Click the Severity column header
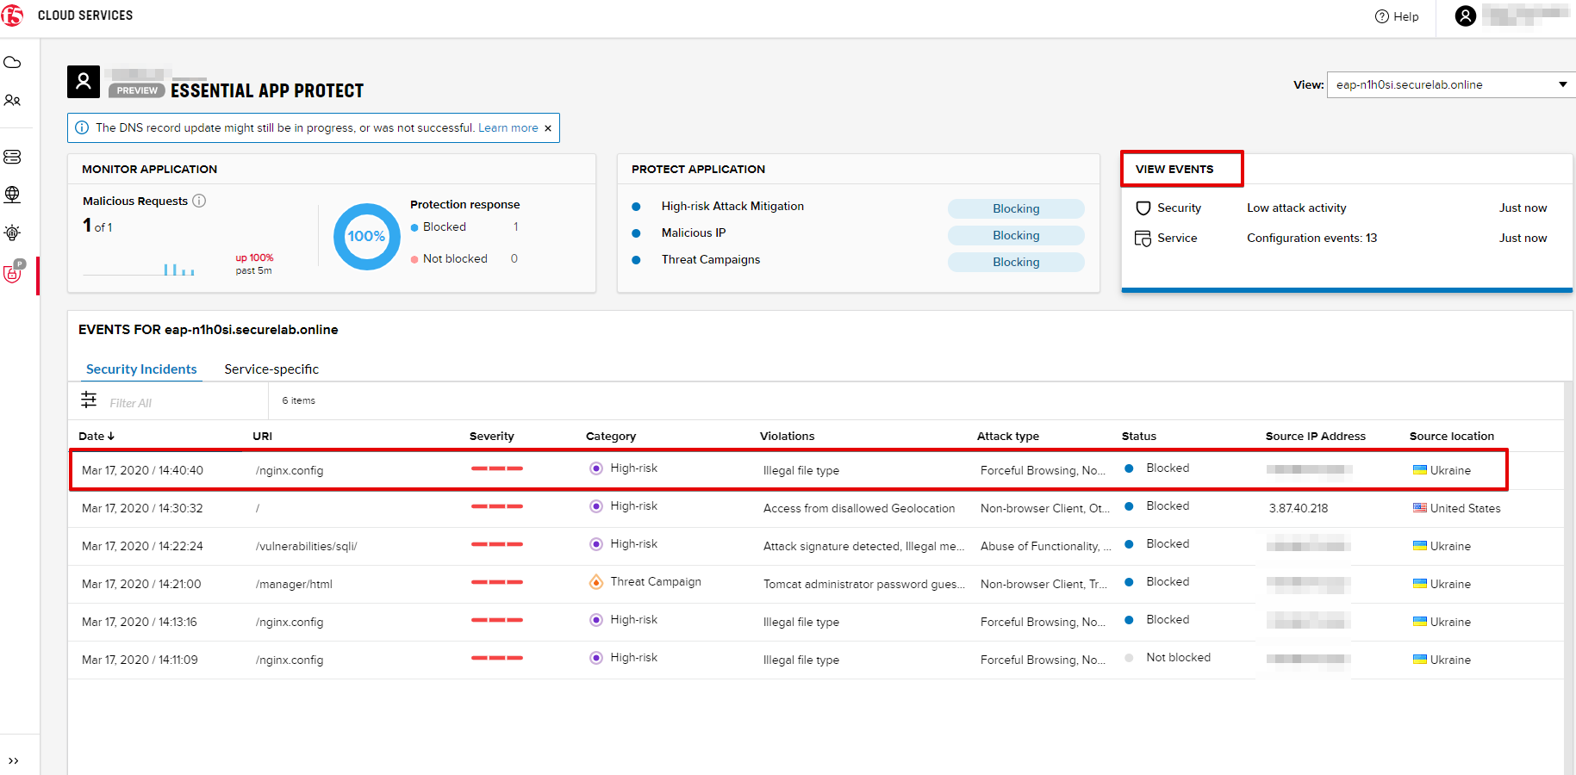This screenshot has height=775, width=1576. pos(491,436)
